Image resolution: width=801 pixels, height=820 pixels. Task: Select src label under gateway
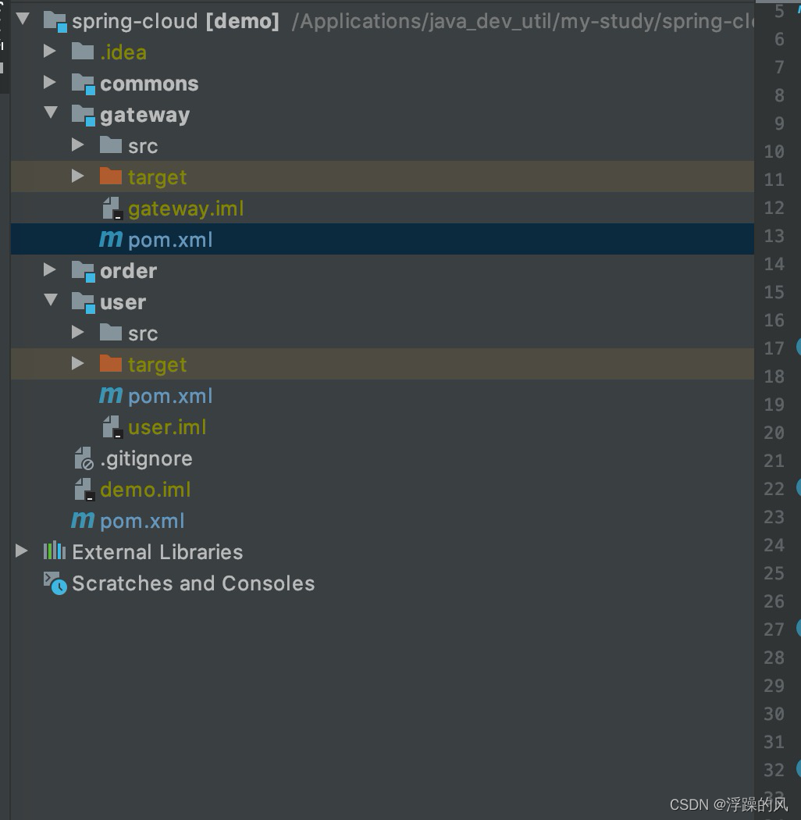pos(143,146)
